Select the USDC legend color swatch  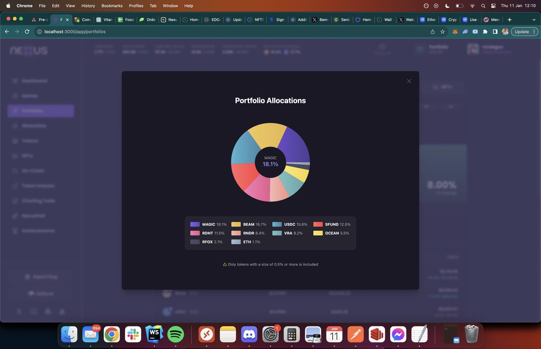pos(277,224)
